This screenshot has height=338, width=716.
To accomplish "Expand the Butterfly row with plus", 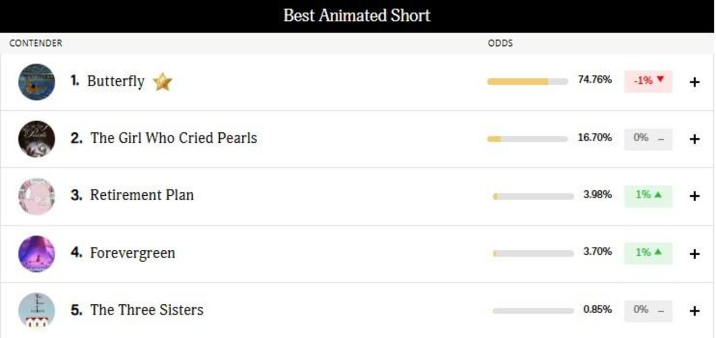I will pyautogui.click(x=695, y=82).
